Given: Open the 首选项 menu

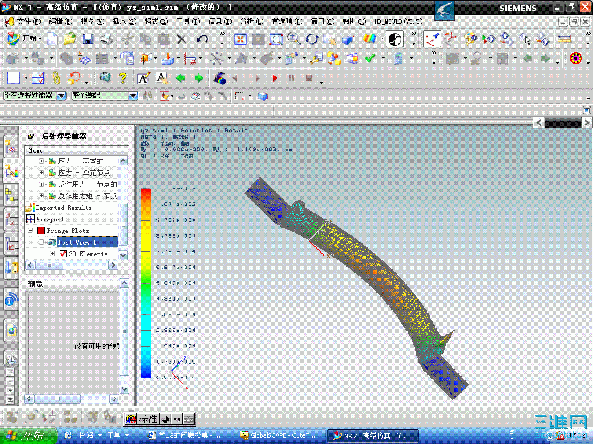Looking at the screenshot, I should [287, 21].
